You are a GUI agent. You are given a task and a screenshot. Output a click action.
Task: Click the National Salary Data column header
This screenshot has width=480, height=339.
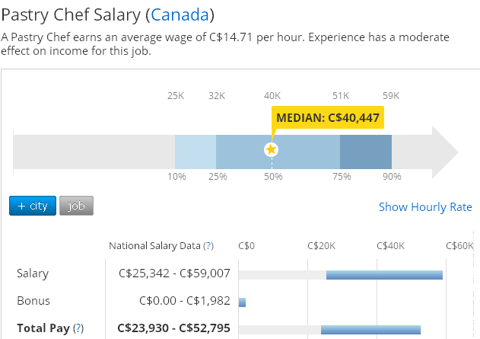pos(154,246)
